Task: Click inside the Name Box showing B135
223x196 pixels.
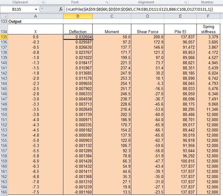Action: [x=17, y=9]
